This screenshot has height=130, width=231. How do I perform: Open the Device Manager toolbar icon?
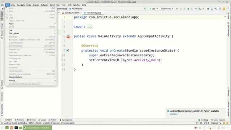(x=212, y=9)
